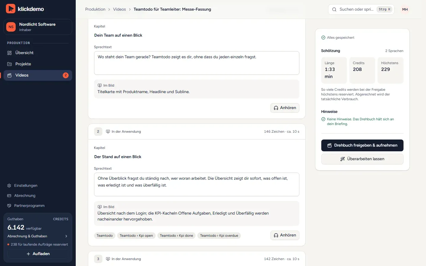
Task: Click Überarbeiten lassen
Action: pyautogui.click(x=362, y=159)
